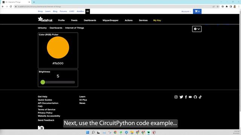241x135 pixels.
Task: Open Telegram from the taskbar
Action: [x=127, y=132]
